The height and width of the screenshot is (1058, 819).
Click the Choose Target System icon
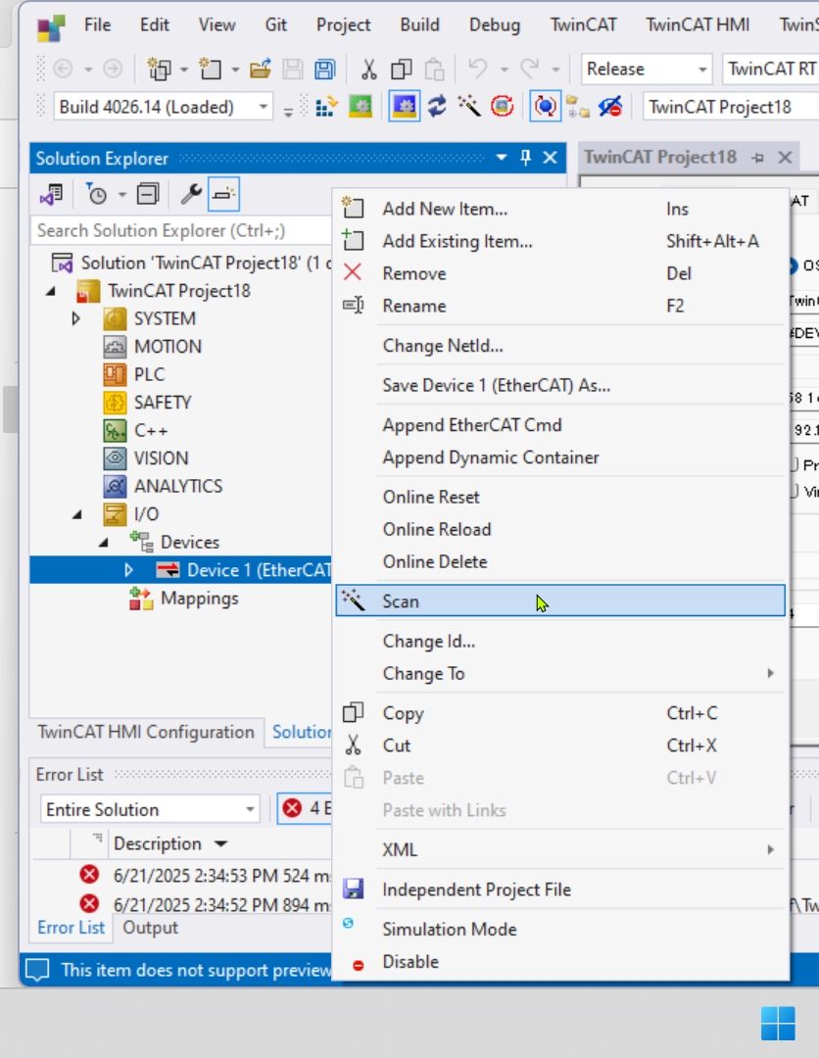tap(577, 107)
